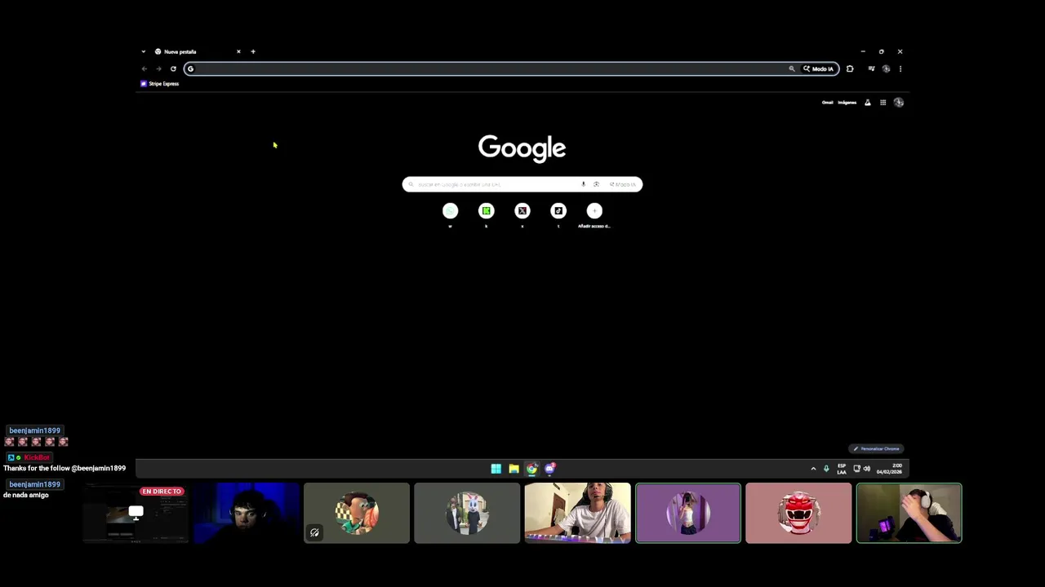The image size is (1045, 587).
Task: Select the EN DIRECTO screen-share thumbnail
Action: tap(136, 513)
